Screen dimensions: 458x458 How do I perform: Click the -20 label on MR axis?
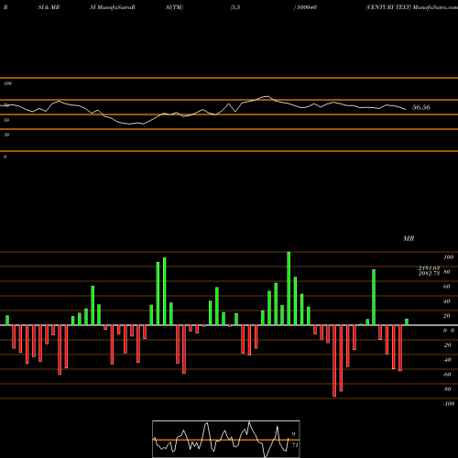pyautogui.click(x=447, y=345)
